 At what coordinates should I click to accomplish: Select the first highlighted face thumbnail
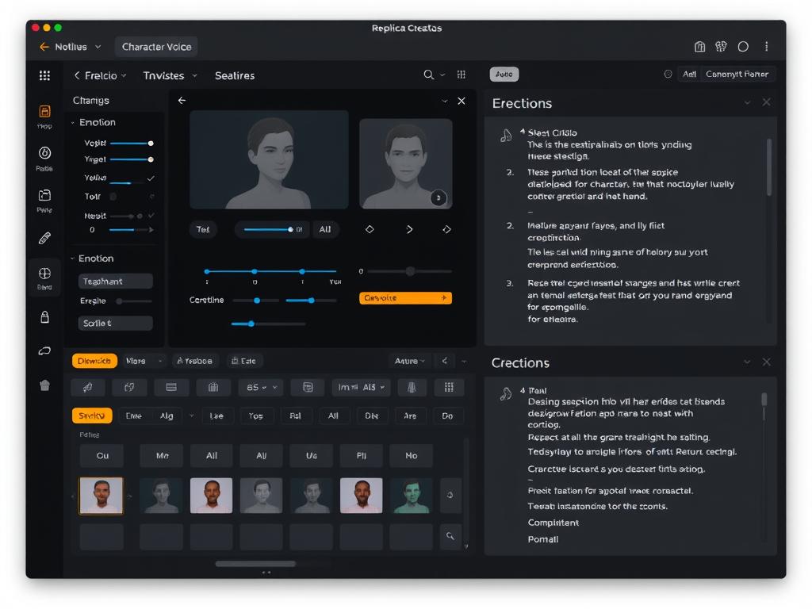[x=101, y=495]
